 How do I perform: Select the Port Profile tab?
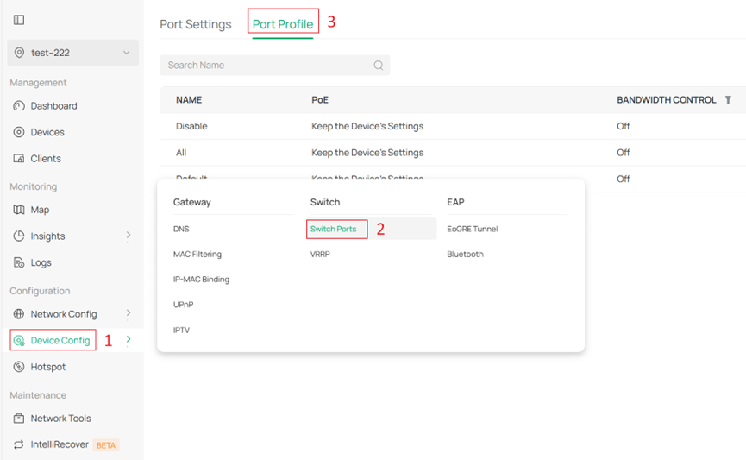pyautogui.click(x=282, y=24)
